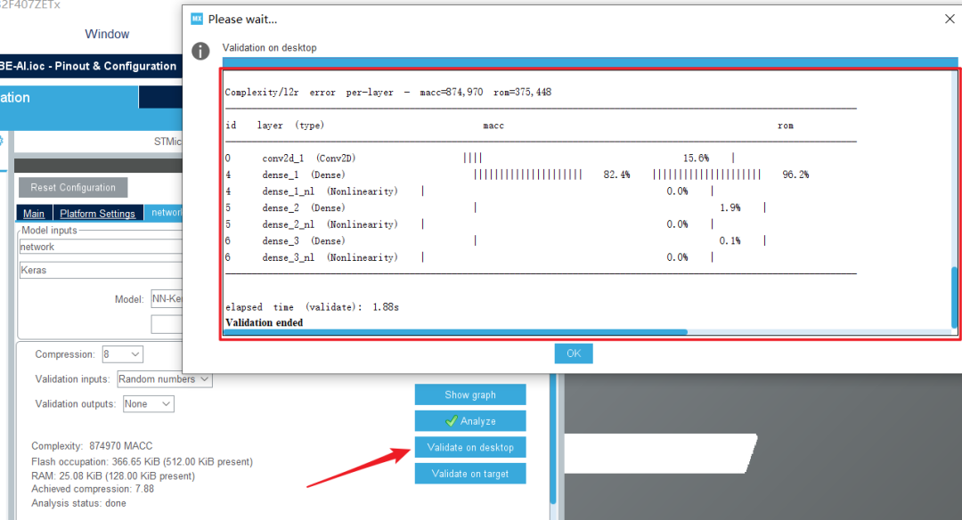Click the Analyze button with green checkmark
This screenshot has height=520, width=962.
(x=470, y=421)
